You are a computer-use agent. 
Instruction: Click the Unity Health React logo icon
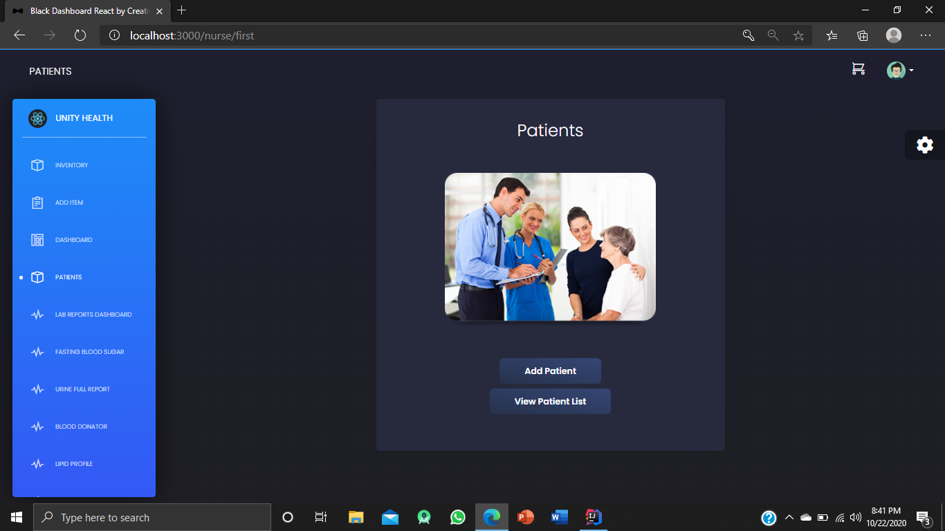(x=37, y=118)
